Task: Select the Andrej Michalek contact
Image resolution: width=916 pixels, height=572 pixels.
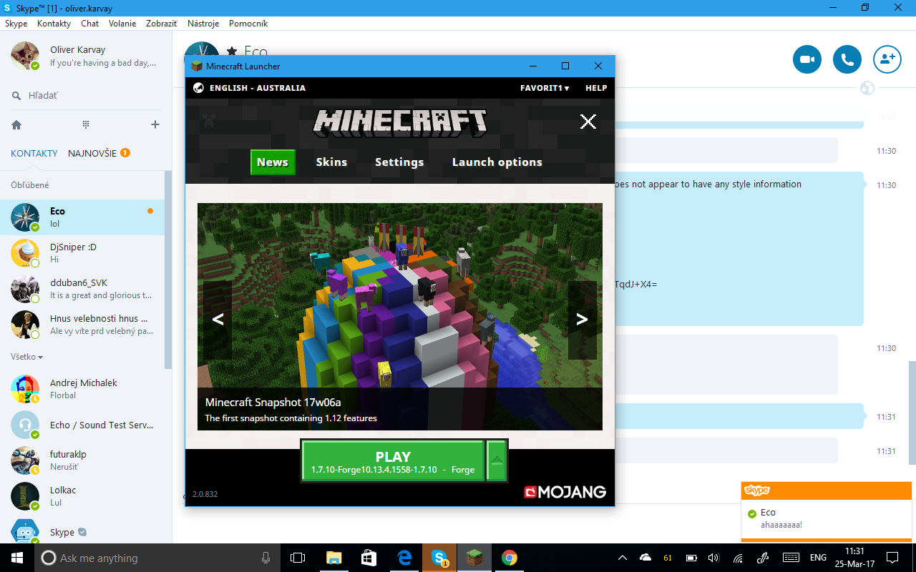Action: pos(82,389)
